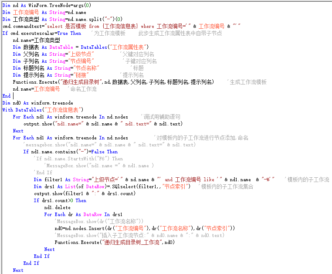This screenshot has height=274, width=332.
Task: Click the comment '生成工作流模板'
Action: coord(247,82)
